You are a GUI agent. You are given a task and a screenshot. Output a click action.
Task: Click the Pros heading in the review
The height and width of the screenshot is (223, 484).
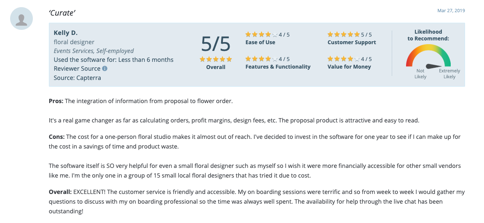[x=56, y=101]
